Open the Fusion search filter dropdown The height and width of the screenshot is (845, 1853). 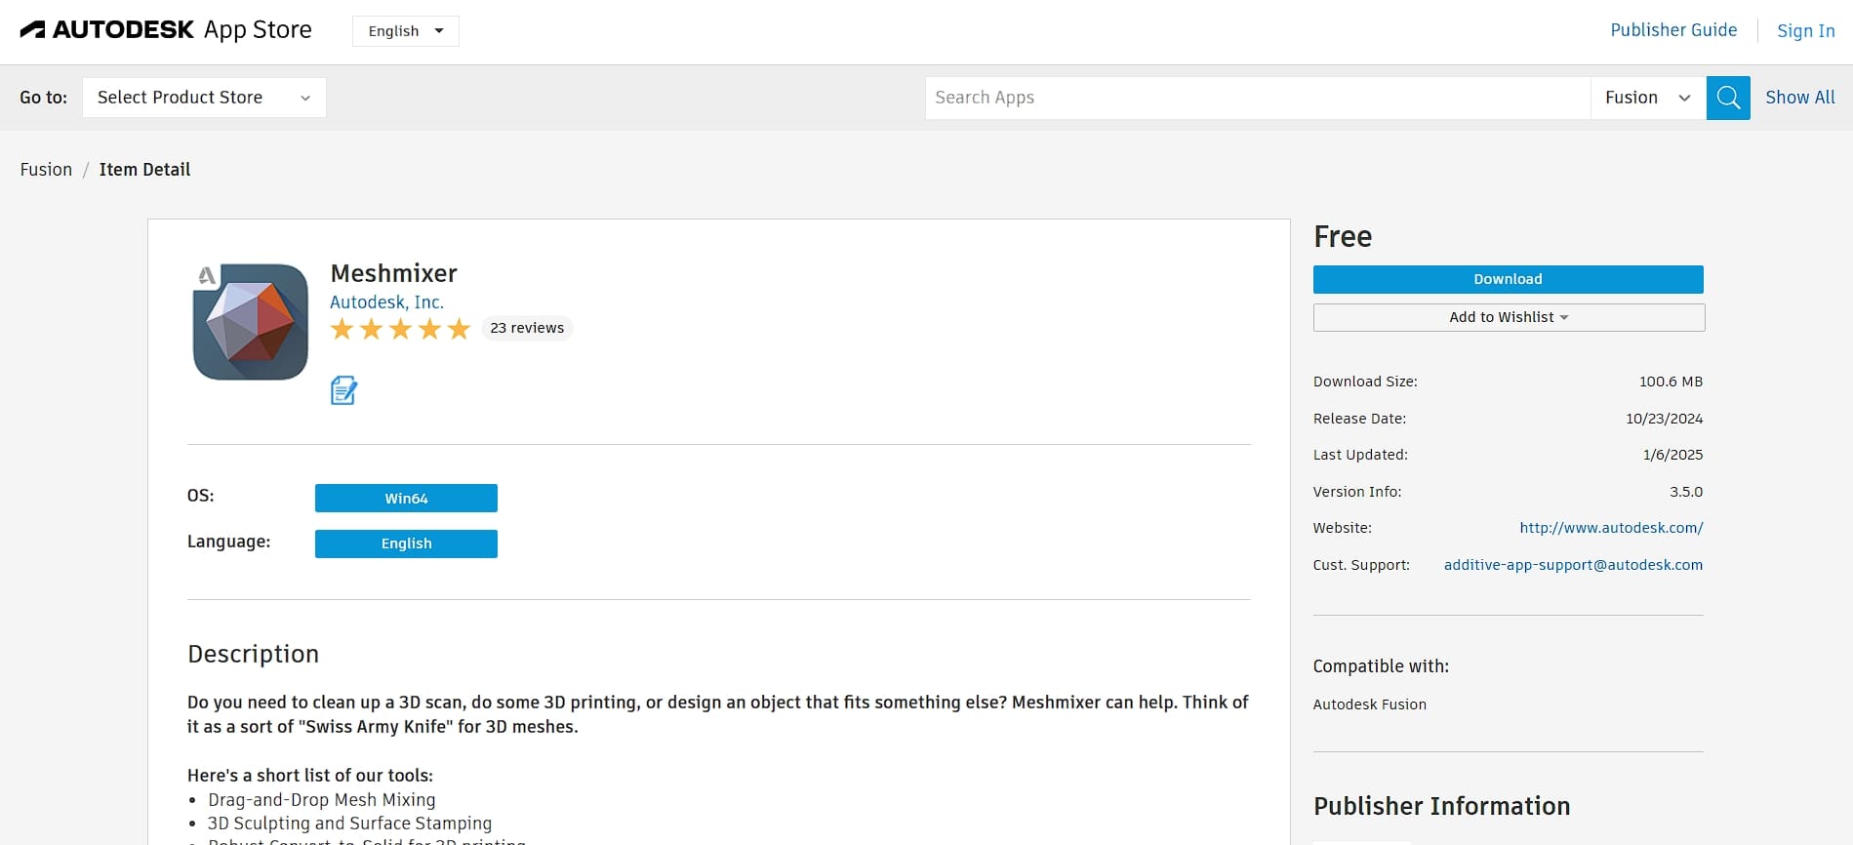pos(1647,98)
